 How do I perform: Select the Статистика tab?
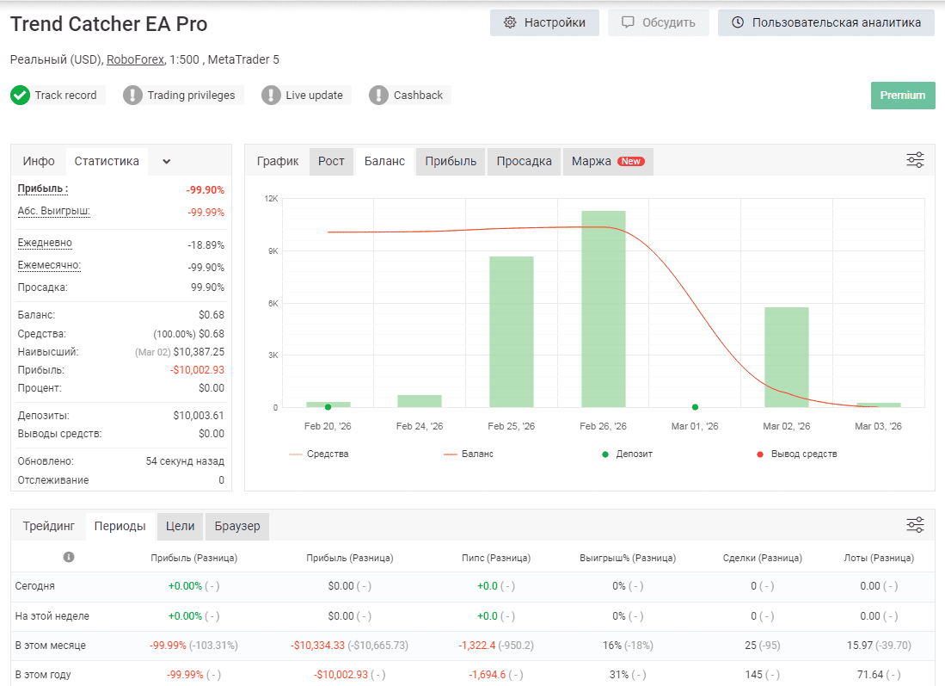pos(107,161)
